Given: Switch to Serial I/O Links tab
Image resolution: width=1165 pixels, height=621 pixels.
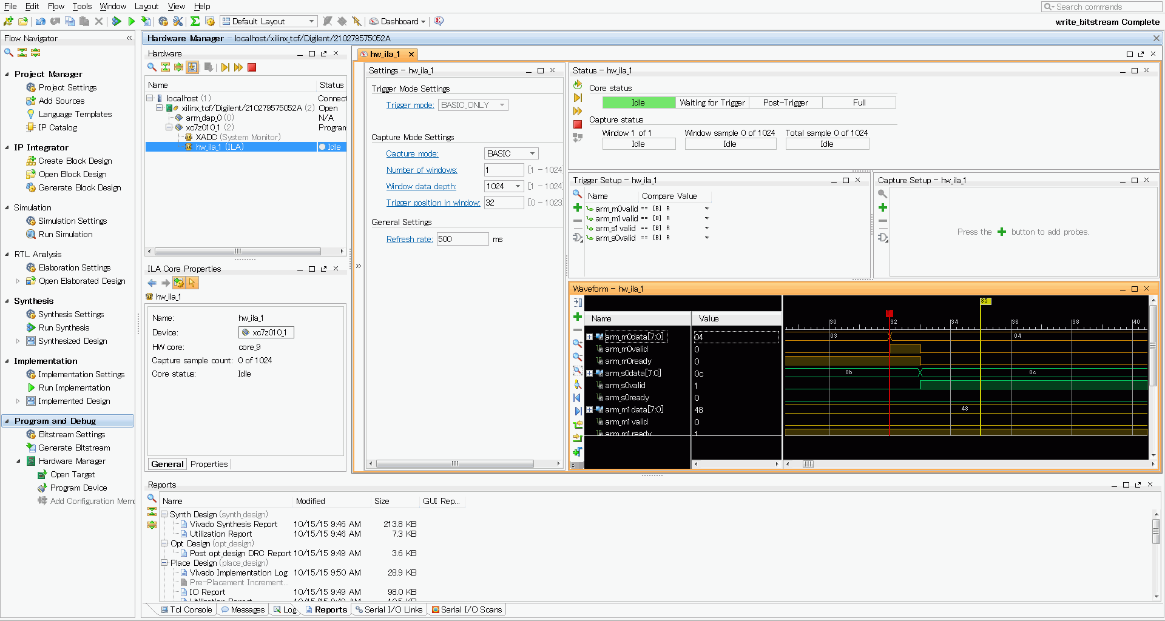Looking at the screenshot, I should pos(389,609).
